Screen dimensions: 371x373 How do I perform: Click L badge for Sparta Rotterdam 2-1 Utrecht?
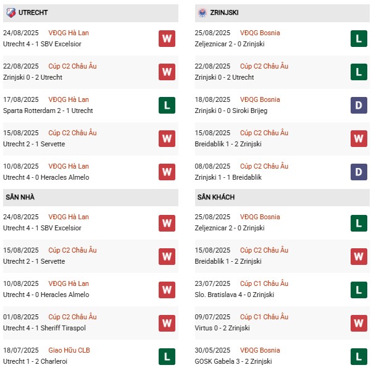click(x=167, y=105)
